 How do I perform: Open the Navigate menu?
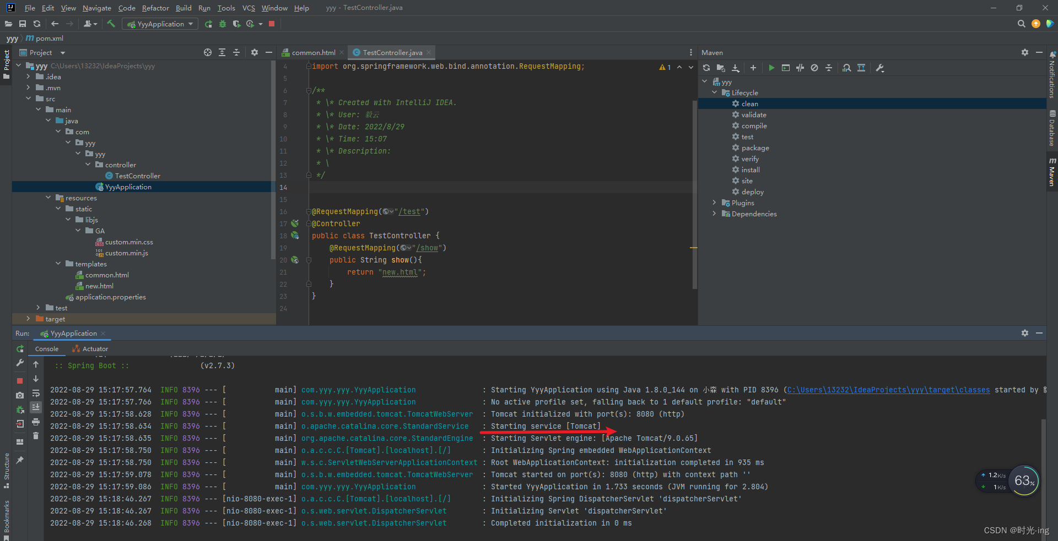pos(97,8)
